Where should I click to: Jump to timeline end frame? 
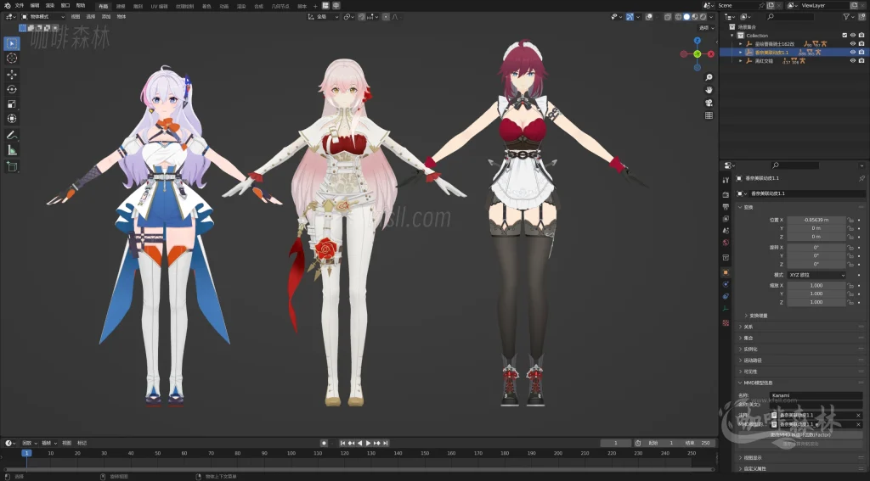point(385,443)
